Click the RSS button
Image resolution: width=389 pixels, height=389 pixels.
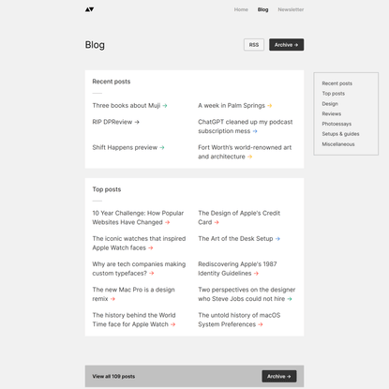click(x=254, y=45)
